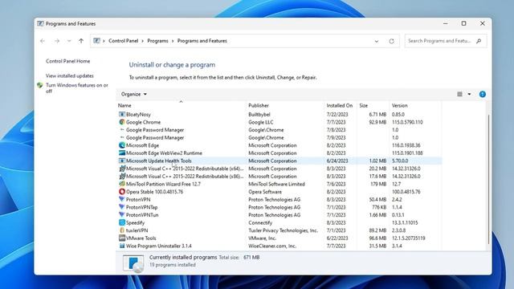Click the search magnifier icon
Screen dimensions: 514x289
click(479, 41)
